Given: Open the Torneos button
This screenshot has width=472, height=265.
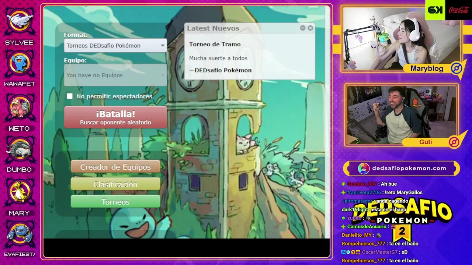Looking at the screenshot, I should (x=115, y=202).
